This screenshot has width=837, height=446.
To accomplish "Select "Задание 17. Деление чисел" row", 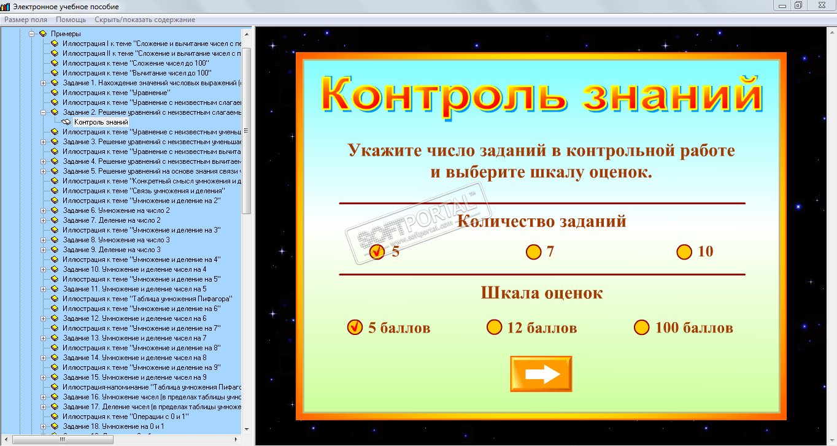I will click(x=152, y=407).
